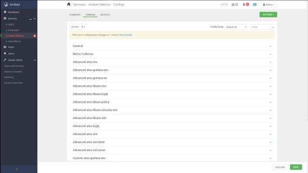308x173 pixels.
Task: Click the Metric Collector section title
Action: 83,54
